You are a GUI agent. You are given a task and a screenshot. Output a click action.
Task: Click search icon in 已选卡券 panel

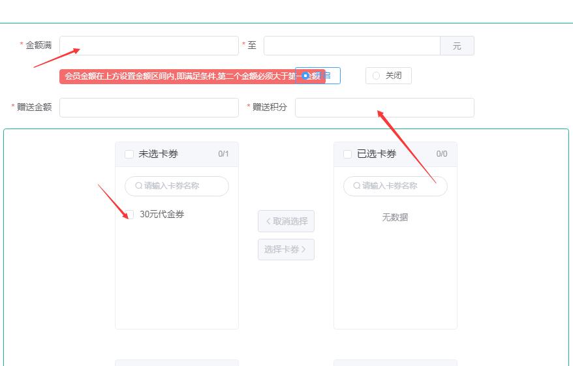point(357,186)
